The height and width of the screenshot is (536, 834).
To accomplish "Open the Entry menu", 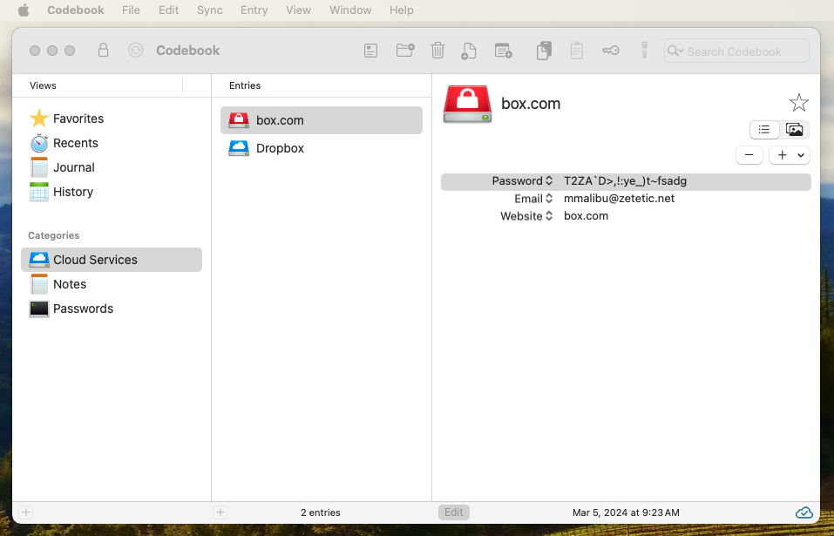I will tap(254, 10).
